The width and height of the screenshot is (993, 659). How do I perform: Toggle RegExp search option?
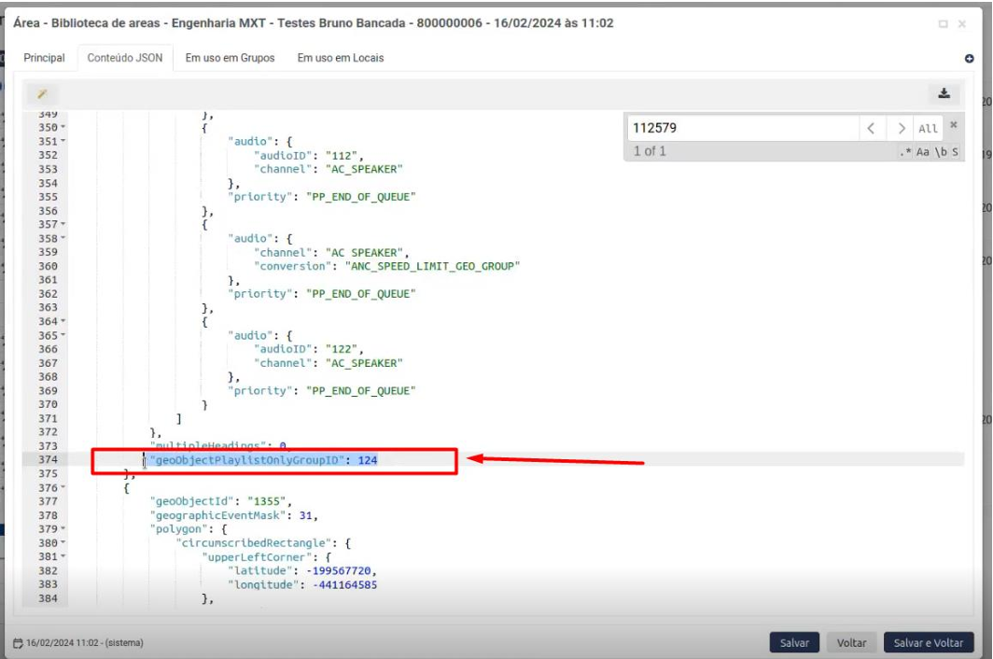point(904,152)
